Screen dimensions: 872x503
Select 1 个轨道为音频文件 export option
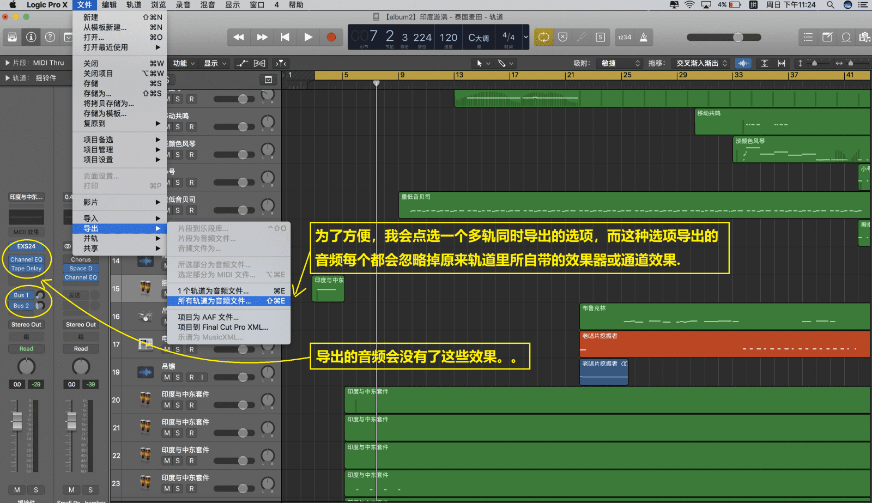228,290
